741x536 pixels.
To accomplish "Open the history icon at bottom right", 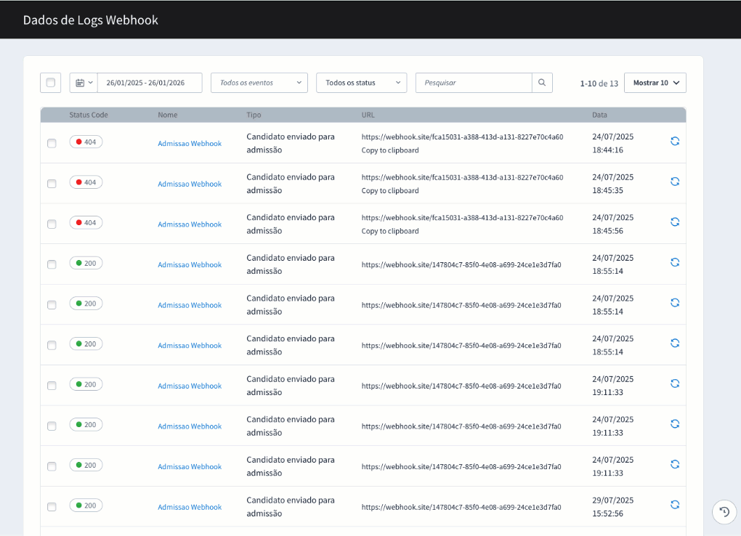I will (724, 512).
